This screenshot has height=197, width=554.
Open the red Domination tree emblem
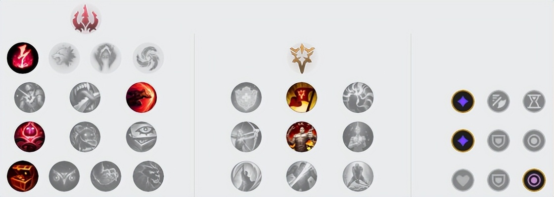pyautogui.click(x=86, y=19)
